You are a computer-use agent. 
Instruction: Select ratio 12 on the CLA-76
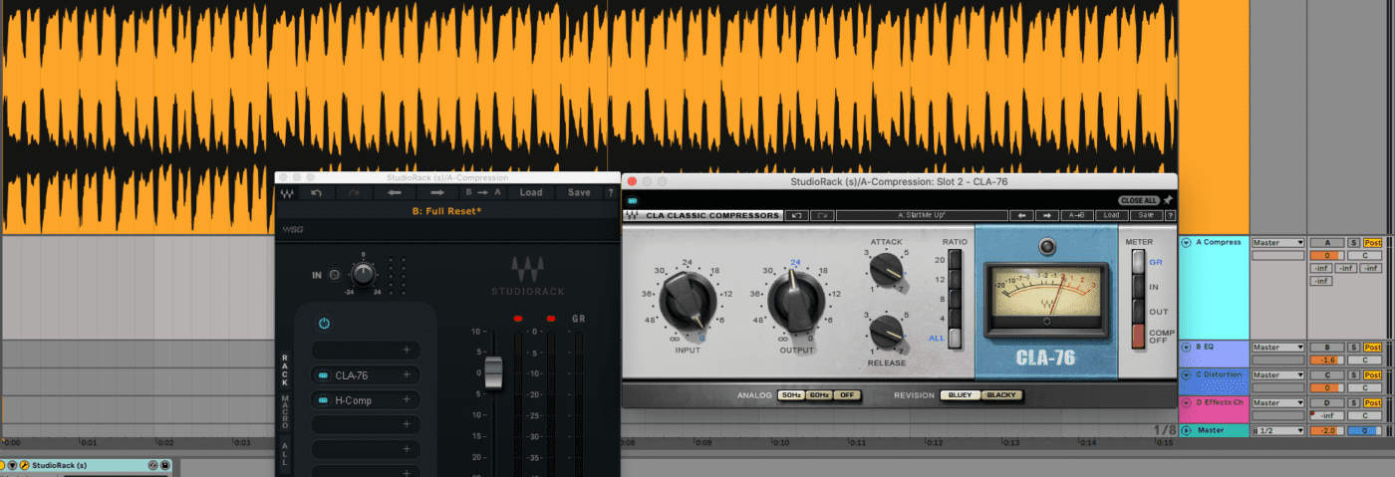(955, 280)
